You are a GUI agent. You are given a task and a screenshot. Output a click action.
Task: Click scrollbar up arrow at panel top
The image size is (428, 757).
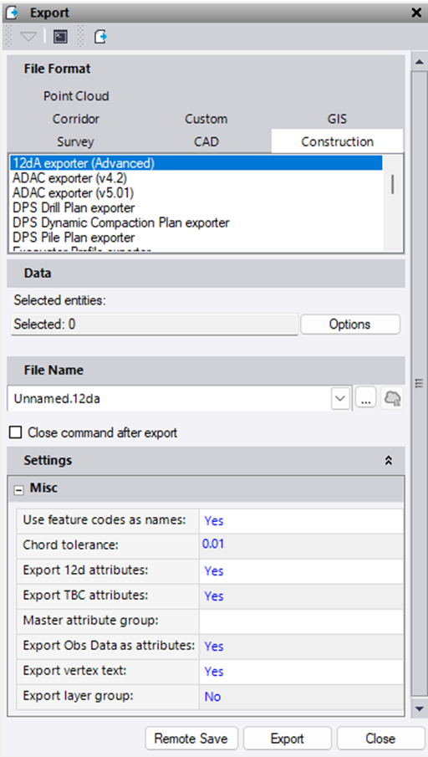tap(419, 62)
